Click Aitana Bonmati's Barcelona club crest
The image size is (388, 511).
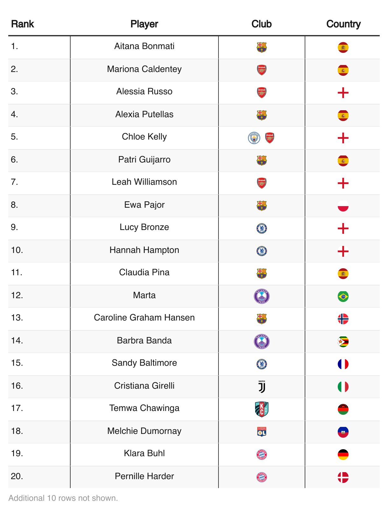[261, 47]
